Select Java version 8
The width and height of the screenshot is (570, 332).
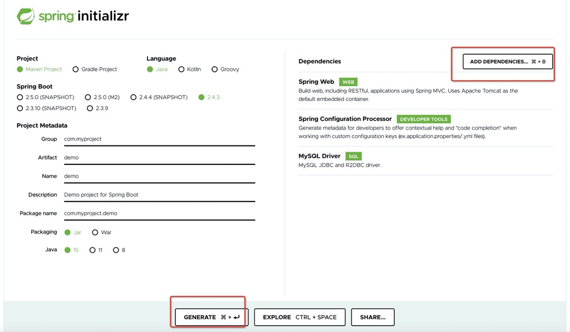[116, 250]
